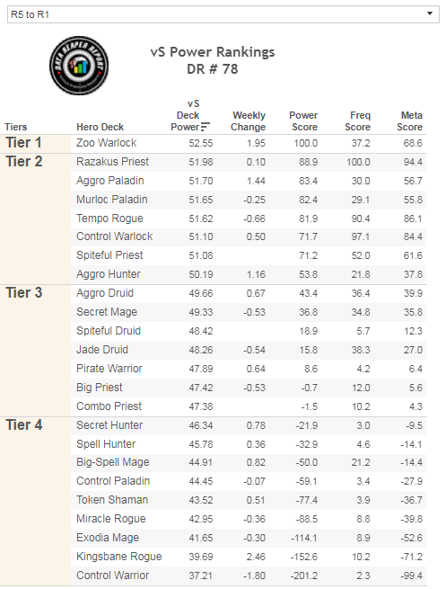Click the Big-Spell Mage deck name
The height and width of the screenshot is (589, 446).
click(113, 462)
